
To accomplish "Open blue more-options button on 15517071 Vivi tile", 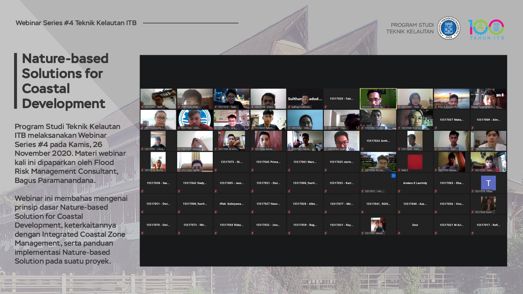I will coord(394,176).
